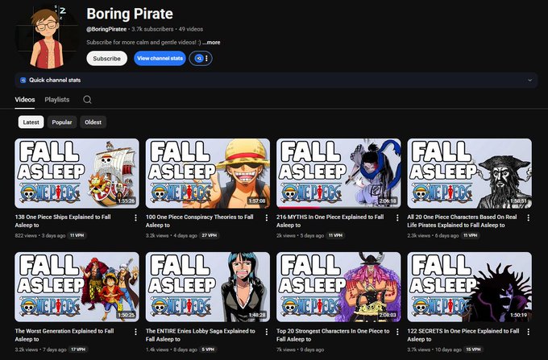Open options menu for Top 20 Strongest video

click(397, 332)
